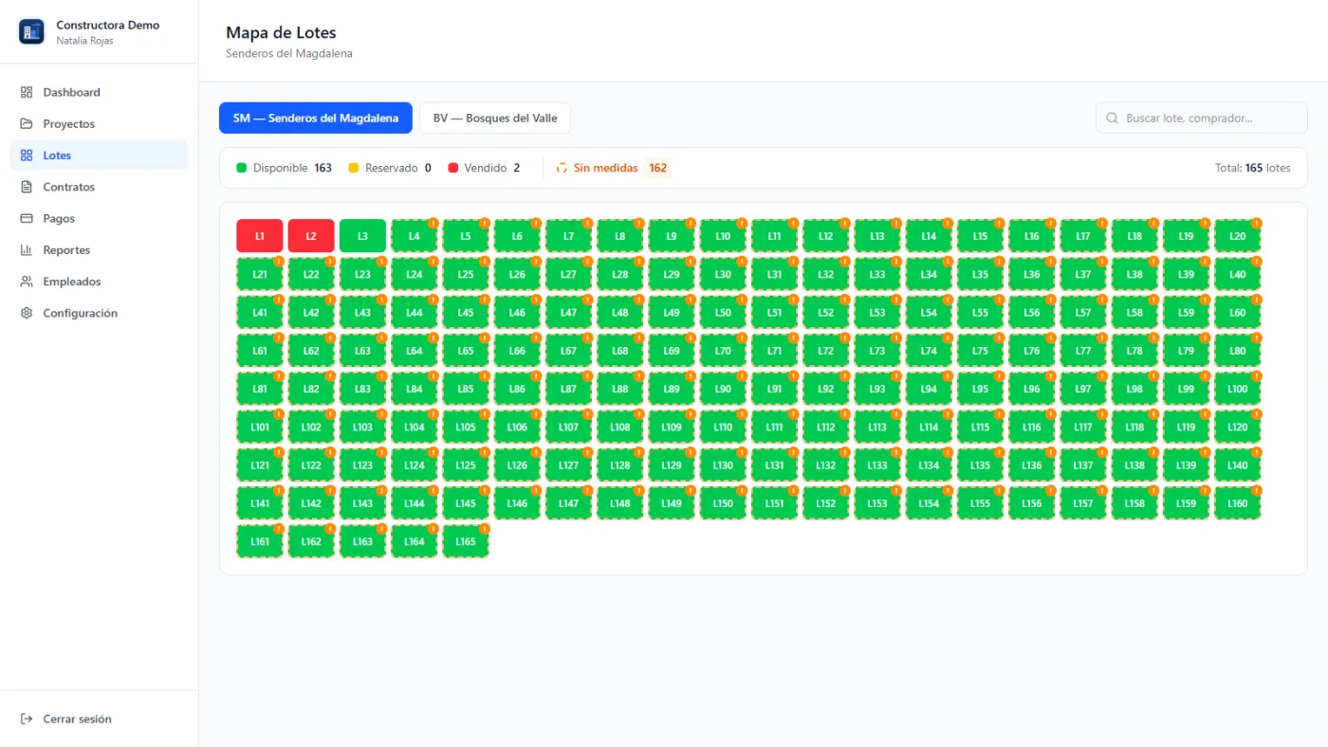Click the warning badge on lot L20
The width and height of the screenshot is (1328, 747).
[1256, 224]
